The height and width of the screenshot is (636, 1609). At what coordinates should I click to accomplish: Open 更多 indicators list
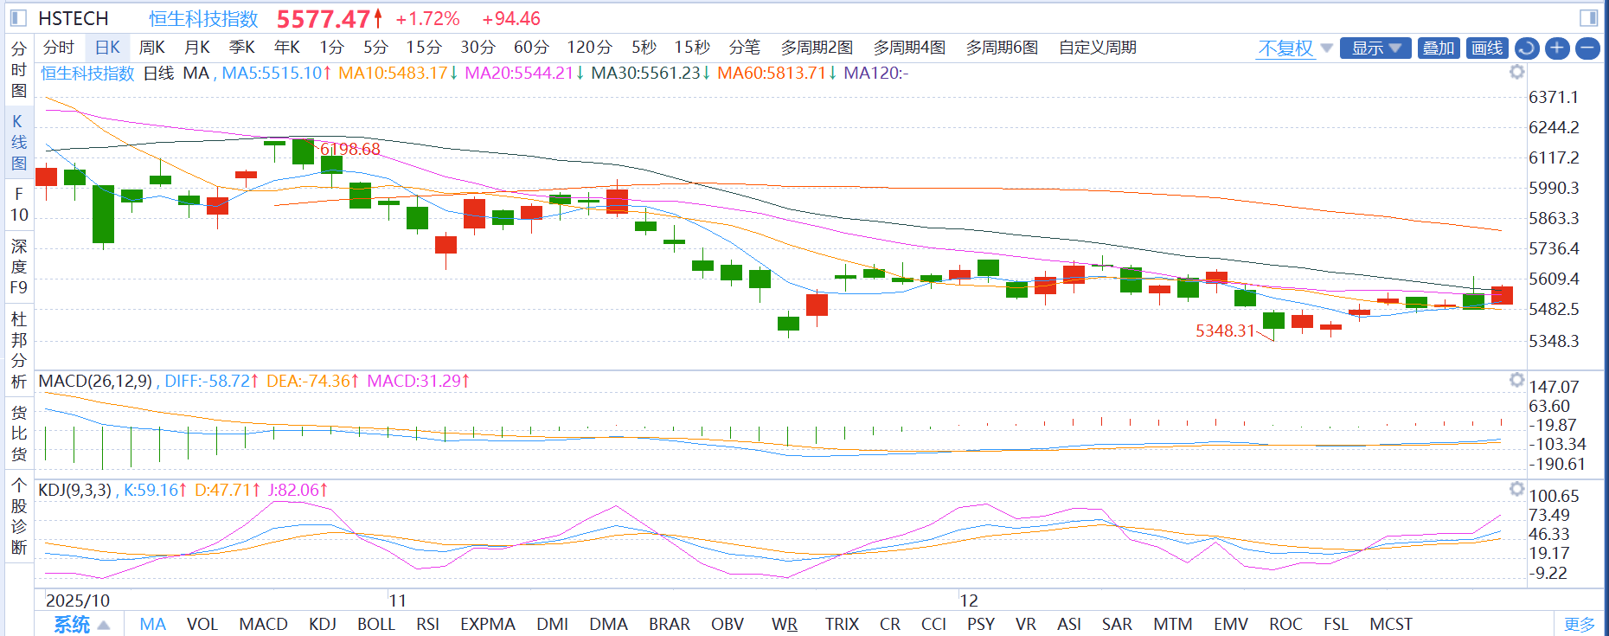pos(1580,625)
